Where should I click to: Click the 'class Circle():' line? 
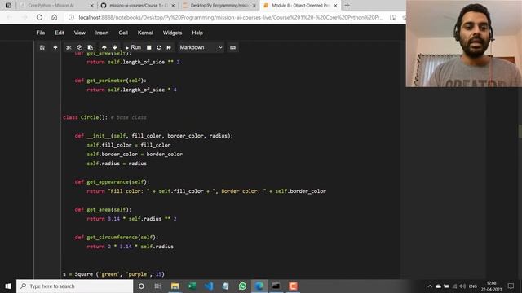click(x=104, y=117)
